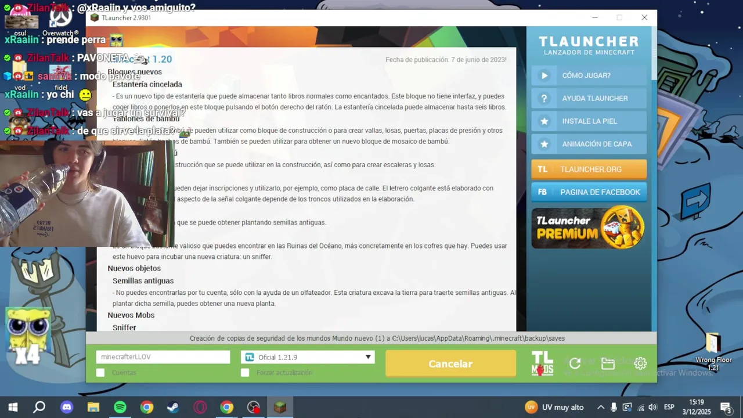Click the microphone tray icon

click(x=614, y=407)
